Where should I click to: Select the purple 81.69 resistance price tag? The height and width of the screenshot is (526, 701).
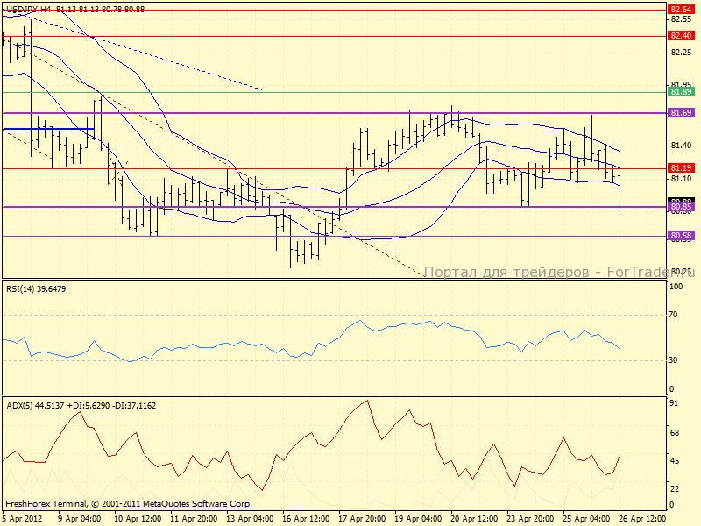point(680,113)
